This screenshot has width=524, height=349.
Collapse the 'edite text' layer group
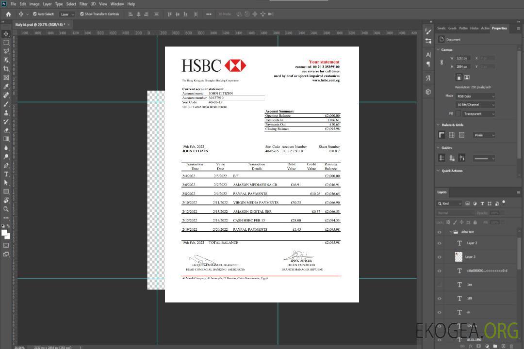450,232
